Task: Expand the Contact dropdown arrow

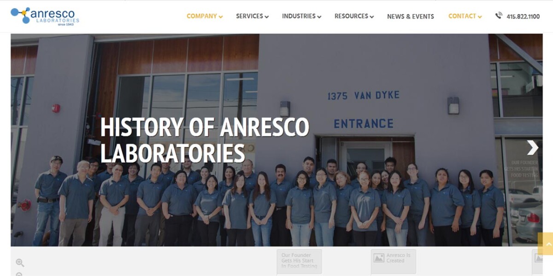Action: click(480, 17)
